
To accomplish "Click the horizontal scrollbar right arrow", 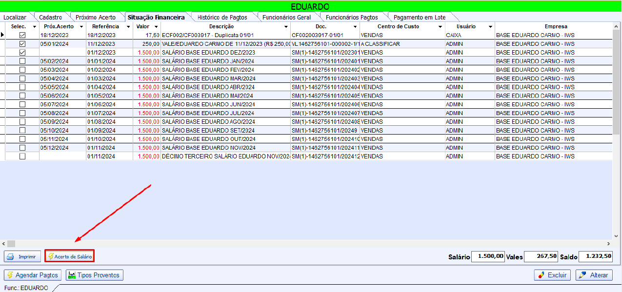I will click(x=608, y=243).
